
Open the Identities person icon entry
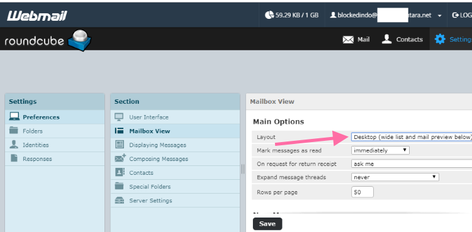click(14, 145)
